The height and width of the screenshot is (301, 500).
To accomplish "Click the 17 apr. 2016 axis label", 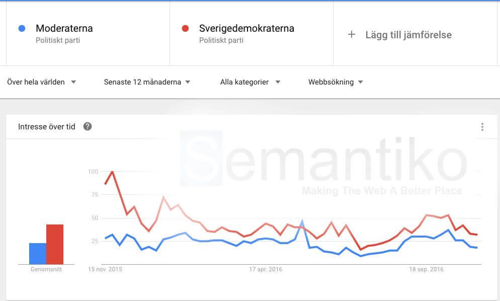I will (266, 269).
